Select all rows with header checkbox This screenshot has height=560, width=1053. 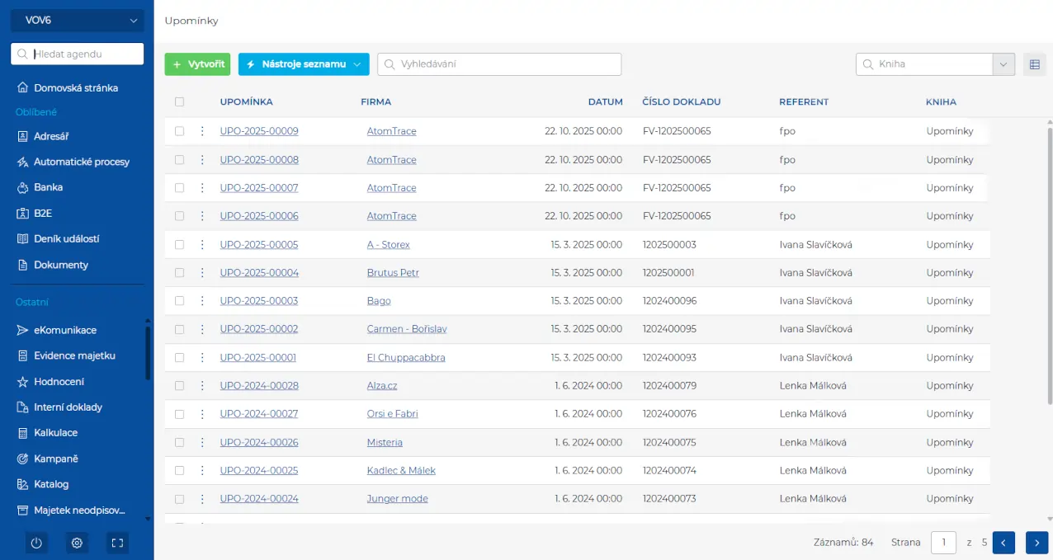coord(179,102)
